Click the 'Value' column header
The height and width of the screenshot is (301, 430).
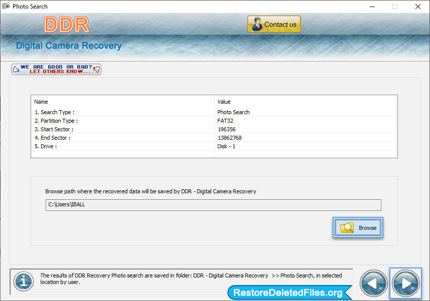coord(305,102)
